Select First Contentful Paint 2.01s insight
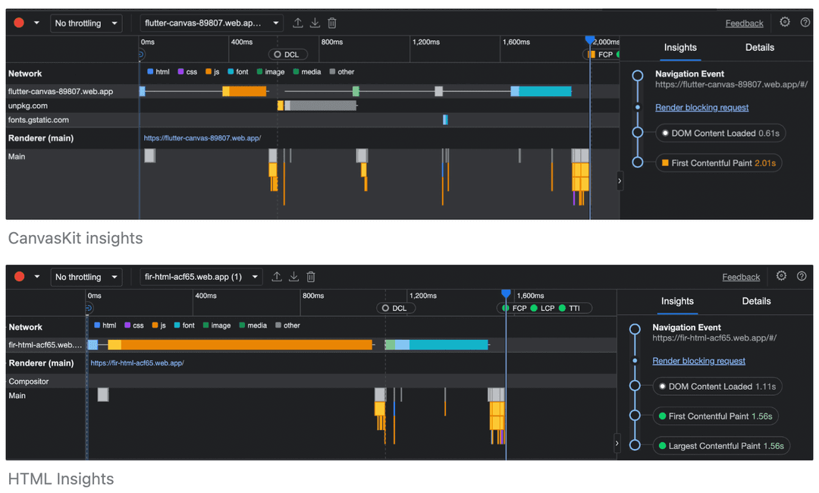 [718, 163]
